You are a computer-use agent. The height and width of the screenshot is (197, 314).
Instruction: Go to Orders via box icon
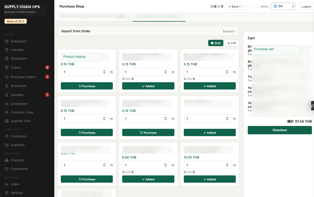(6, 68)
